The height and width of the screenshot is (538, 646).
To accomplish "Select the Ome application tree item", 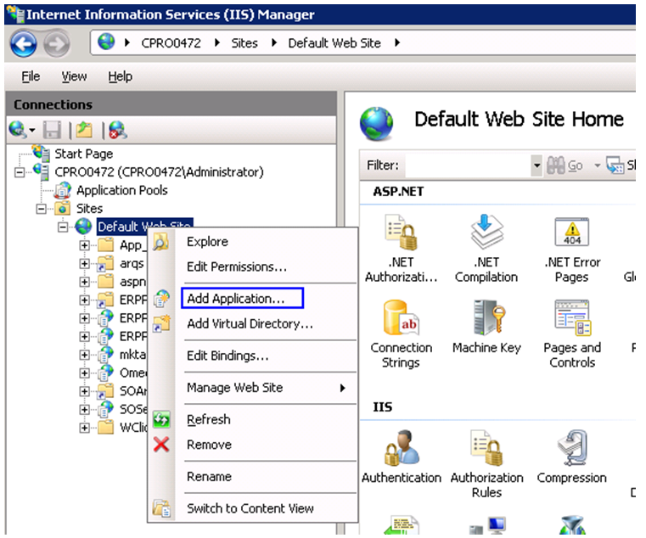I will point(133,373).
